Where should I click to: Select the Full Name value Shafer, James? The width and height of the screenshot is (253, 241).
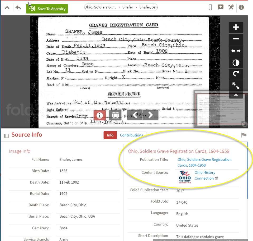71,160
